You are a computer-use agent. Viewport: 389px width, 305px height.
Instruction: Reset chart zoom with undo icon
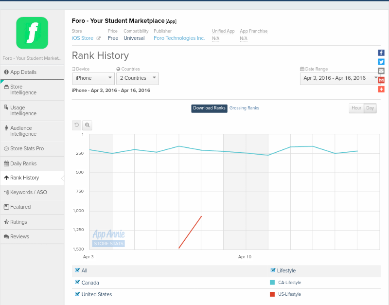[77, 125]
